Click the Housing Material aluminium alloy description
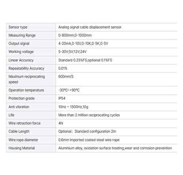The image size is (183, 175). [115, 148]
